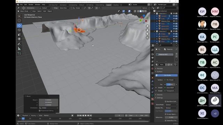
Task: Select the Measure tool
Action: tap(20, 49)
